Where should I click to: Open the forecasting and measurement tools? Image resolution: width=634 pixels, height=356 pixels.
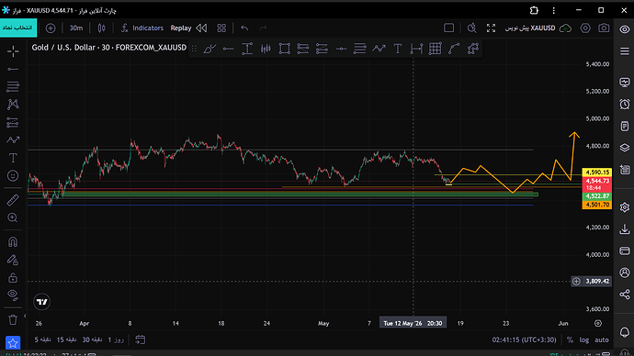pyautogui.click(x=13, y=122)
